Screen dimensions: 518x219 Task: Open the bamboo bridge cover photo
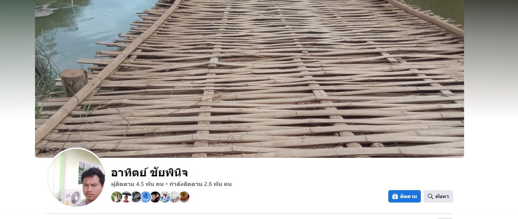click(250, 79)
